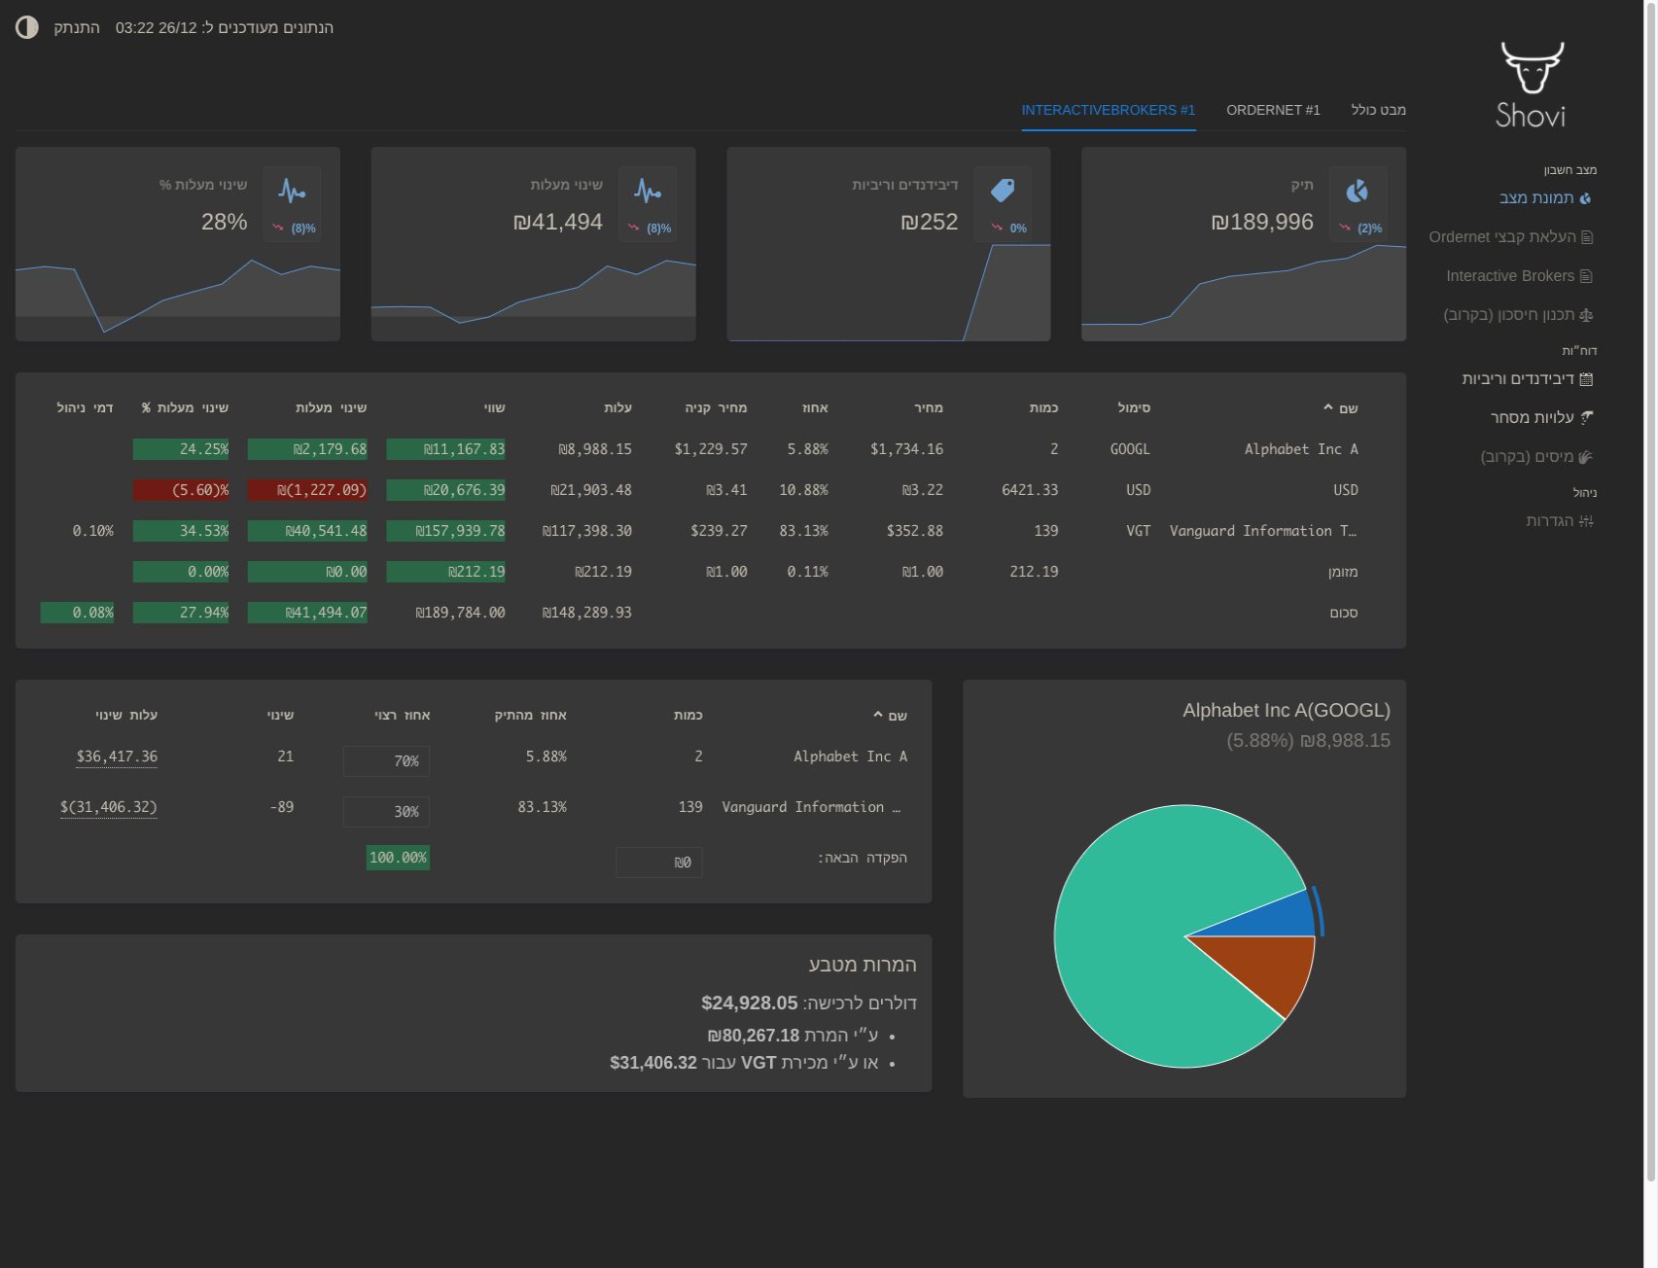The width and height of the screenshot is (1658, 1268).
Task: Open the 'מבט כולל' overview tab
Action: 1378,110
